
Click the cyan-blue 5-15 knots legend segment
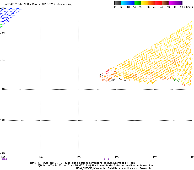click(x=128, y=3)
